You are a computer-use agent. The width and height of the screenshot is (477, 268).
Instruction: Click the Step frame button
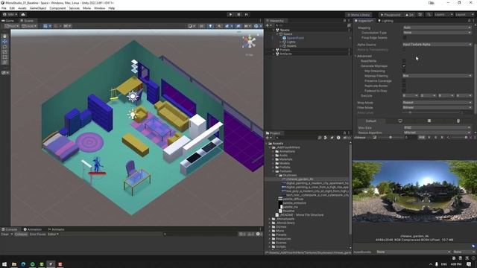tap(247, 14)
